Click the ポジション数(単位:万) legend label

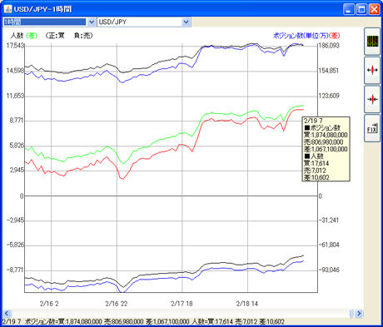pyautogui.click(x=301, y=36)
